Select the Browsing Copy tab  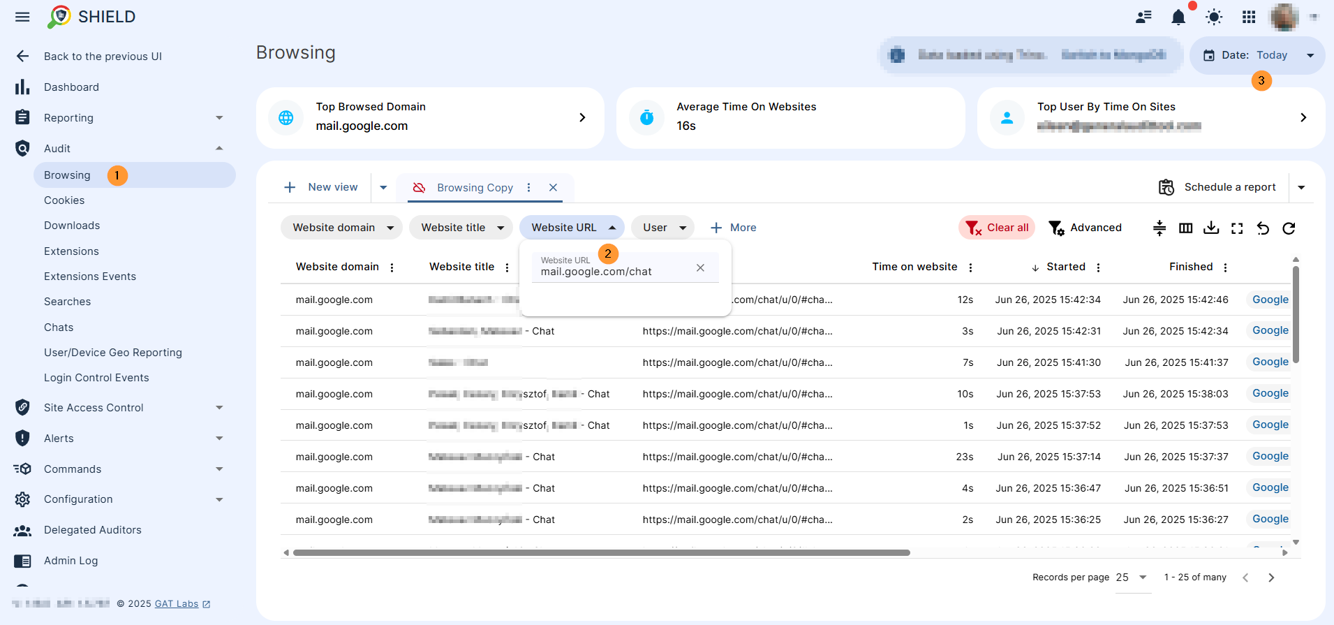[475, 188]
